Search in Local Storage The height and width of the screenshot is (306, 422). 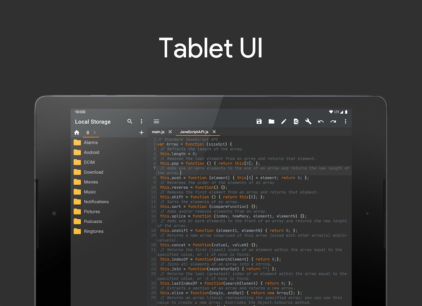click(x=130, y=121)
